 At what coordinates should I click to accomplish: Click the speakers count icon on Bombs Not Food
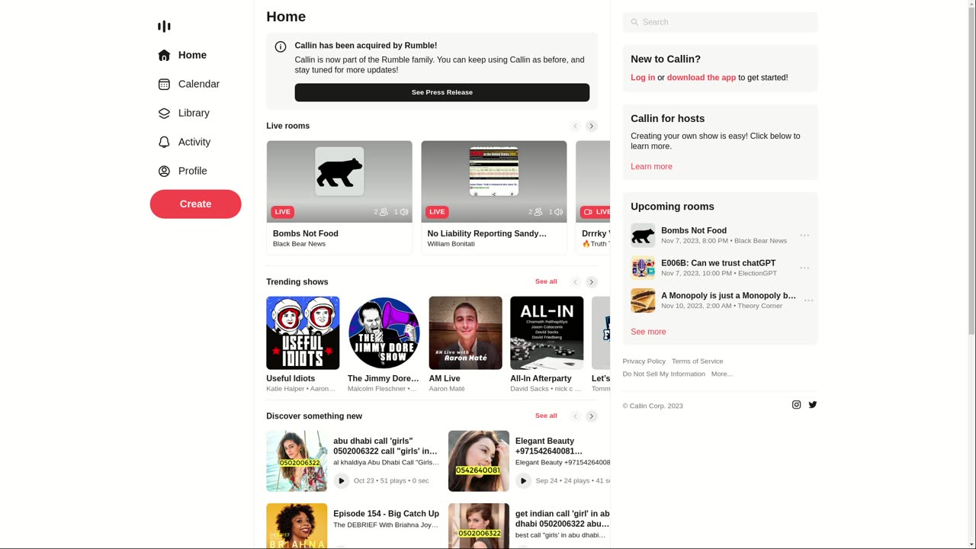(x=404, y=212)
